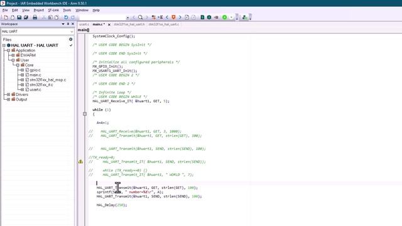Switch to the main.c editor tab
Screen dimensions: 402x226
tap(99, 24)
